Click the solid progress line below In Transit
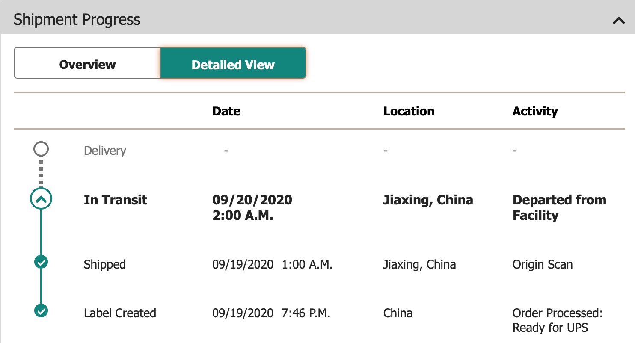Image resolution: width=635 pixels, height=343 pixels. coord(41,232)
